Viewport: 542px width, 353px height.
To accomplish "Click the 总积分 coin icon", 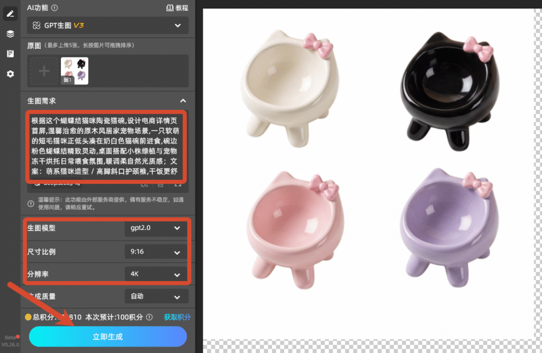I will [x=28, y=317].
